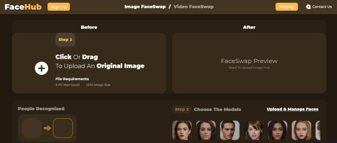The width and height of the screenshot is (337, 143).
Task: Click the Step 2 badge
Action: (x=182, y=109)
